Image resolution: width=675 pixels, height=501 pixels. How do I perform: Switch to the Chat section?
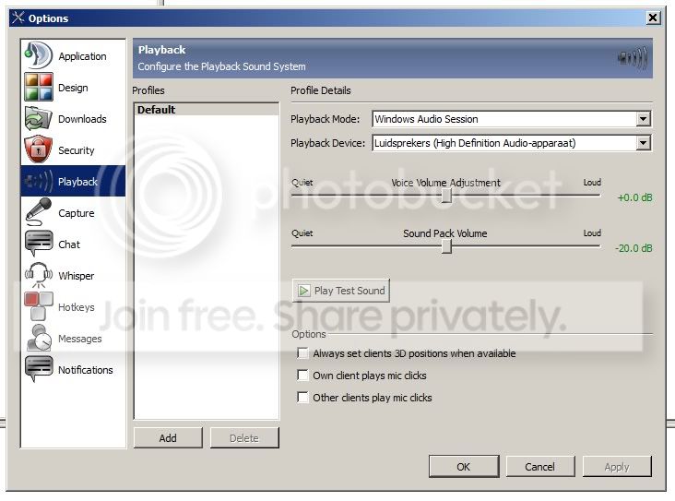(69, 245)
